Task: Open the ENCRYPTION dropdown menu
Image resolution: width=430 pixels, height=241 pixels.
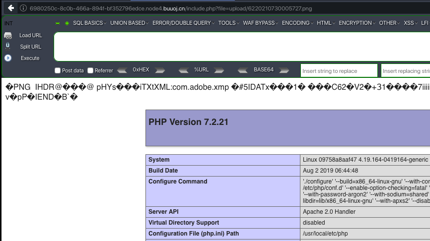Action: [x=357, y=23]
